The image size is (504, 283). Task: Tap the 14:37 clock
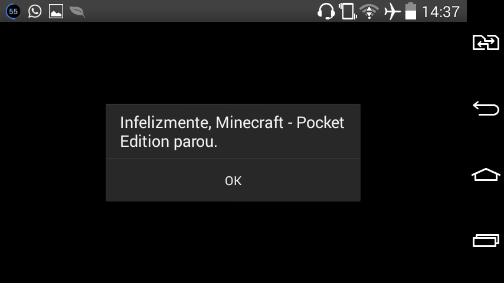point(441,12)
